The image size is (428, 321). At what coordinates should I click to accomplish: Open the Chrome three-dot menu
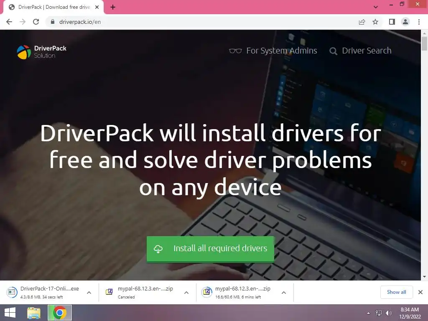click(419, 22)
